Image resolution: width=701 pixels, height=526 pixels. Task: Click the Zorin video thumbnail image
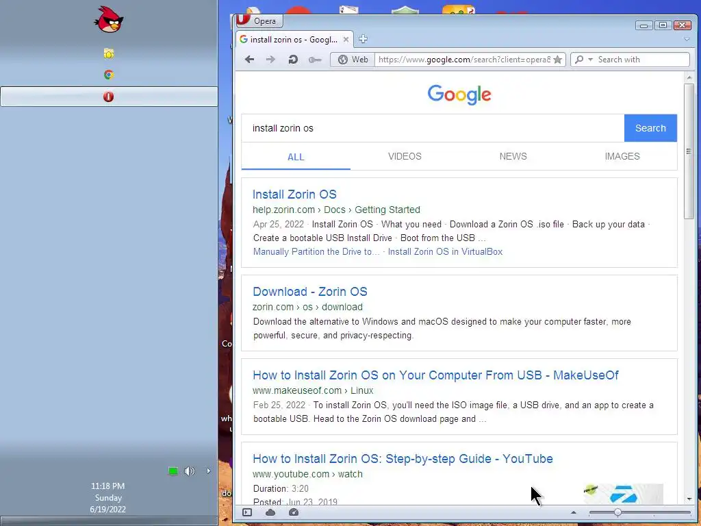[x=624, y=494]
